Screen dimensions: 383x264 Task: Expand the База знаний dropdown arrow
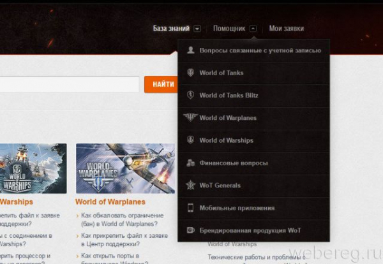pos(197,29)
